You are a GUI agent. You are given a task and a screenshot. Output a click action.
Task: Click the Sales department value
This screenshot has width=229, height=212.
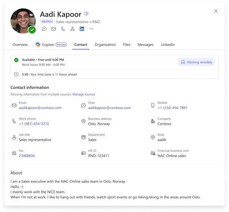coord(92,140)
